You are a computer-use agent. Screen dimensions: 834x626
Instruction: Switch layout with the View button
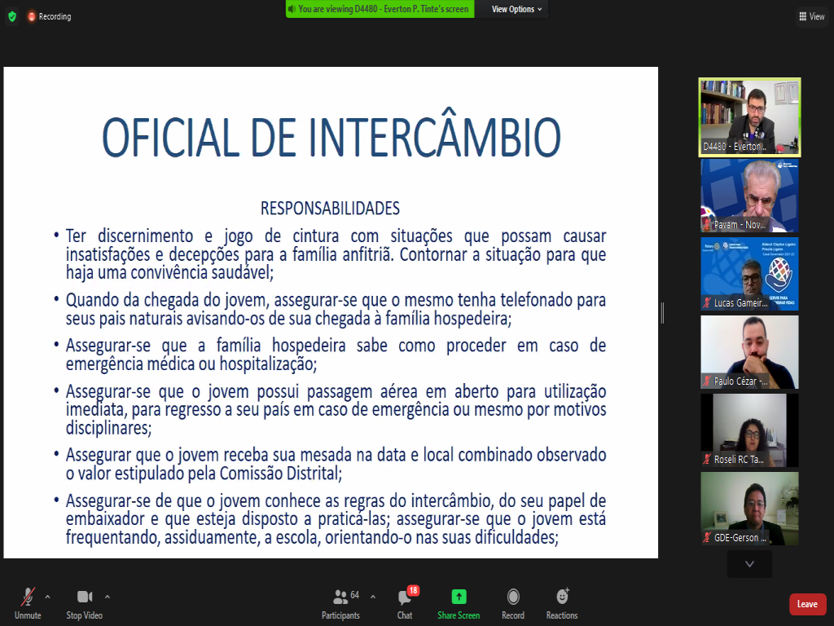(x=812, y=16)
